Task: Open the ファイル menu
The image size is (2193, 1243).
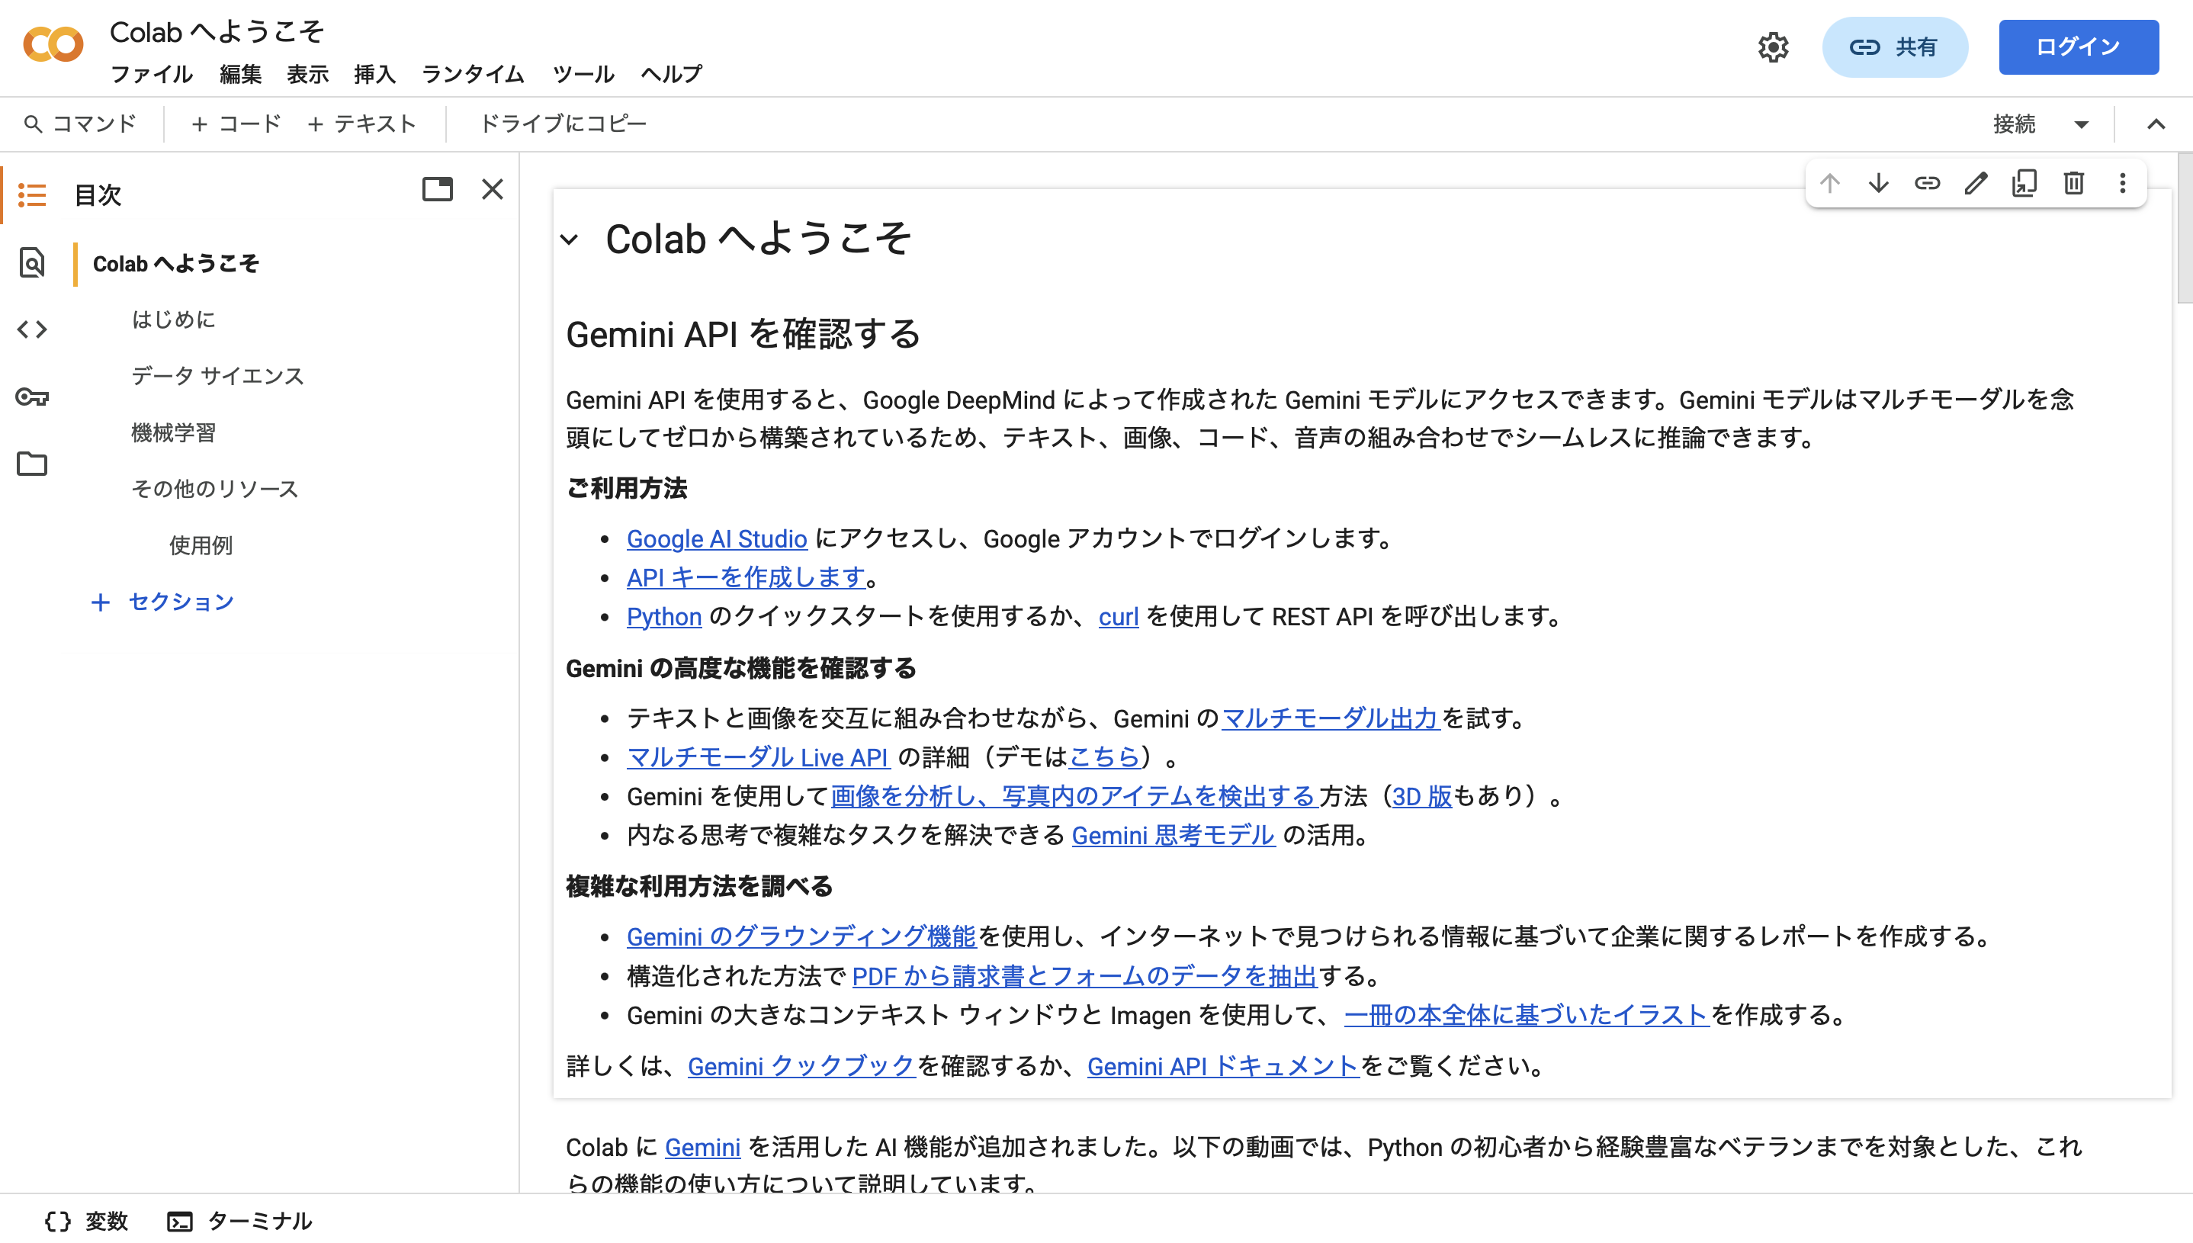Action: click(152, 74)
